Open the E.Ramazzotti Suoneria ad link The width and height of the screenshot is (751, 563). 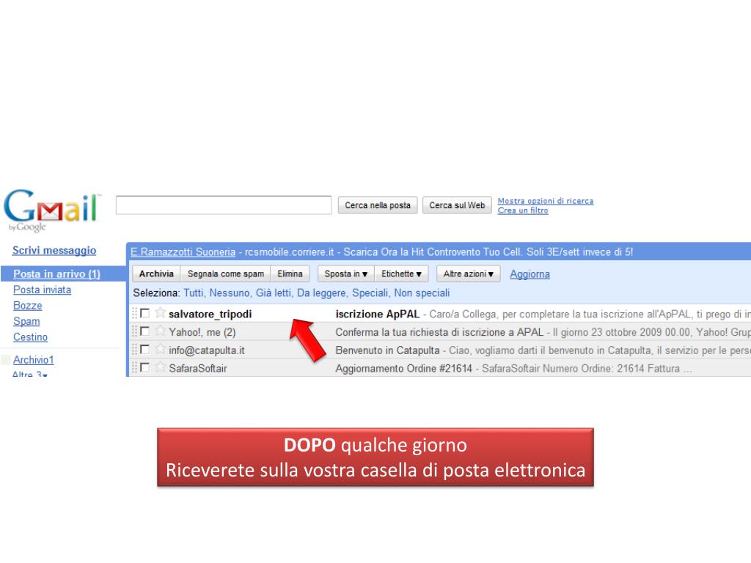183,252
